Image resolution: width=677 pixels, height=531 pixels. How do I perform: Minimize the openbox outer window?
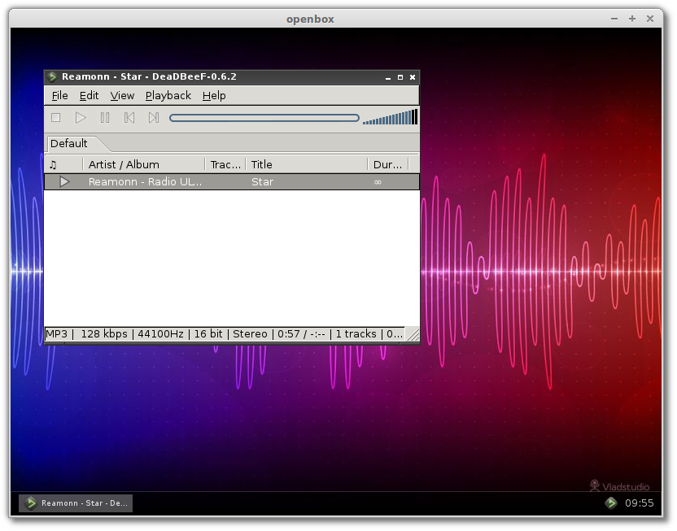point(614,19)
